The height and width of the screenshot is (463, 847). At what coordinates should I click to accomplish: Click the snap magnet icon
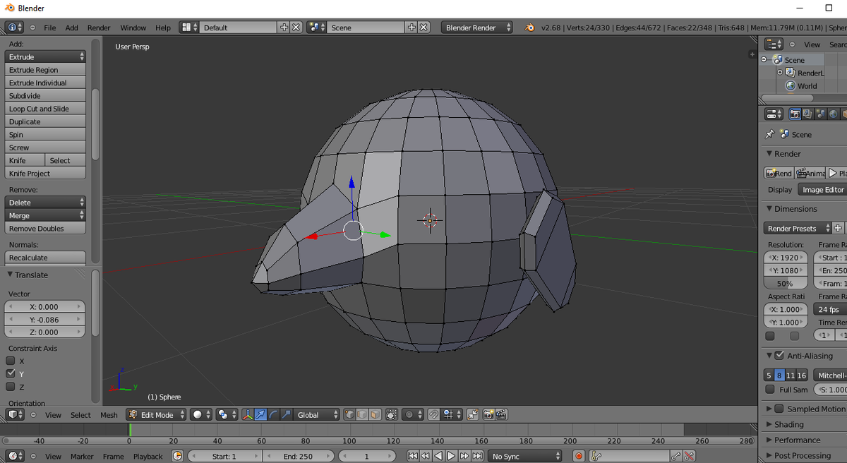coord(433,415)
